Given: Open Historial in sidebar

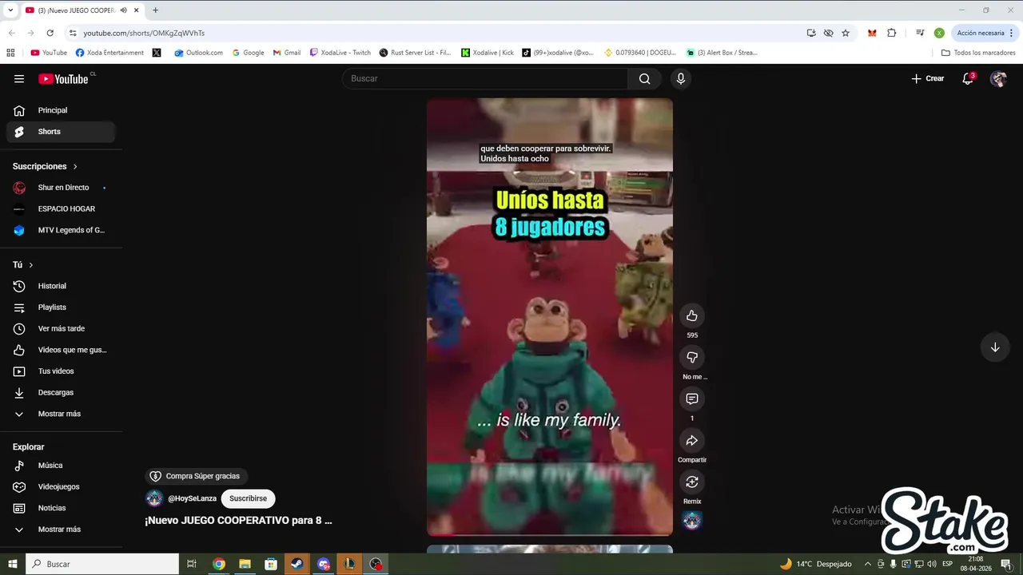Looking at the screenshot, I should (x=61, y=286).
